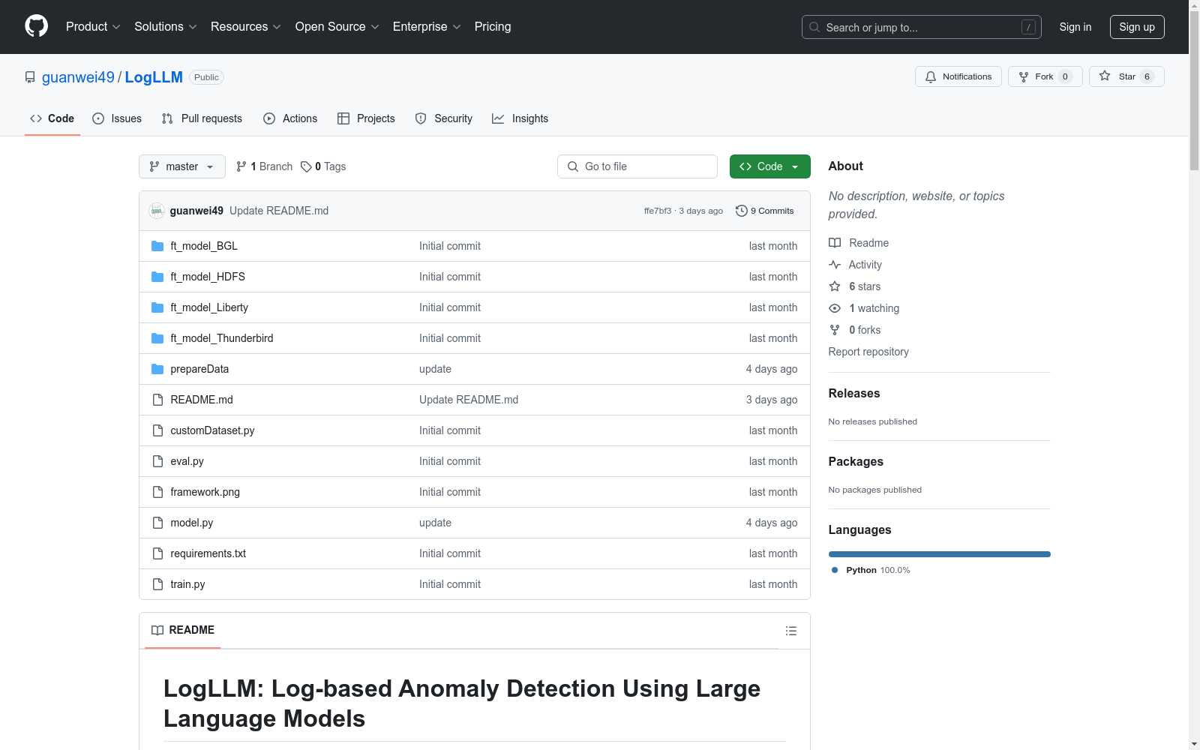Screen dimensions: 1200x750
Task: Open the Activity link in About
Action: [x=856, y=265]
